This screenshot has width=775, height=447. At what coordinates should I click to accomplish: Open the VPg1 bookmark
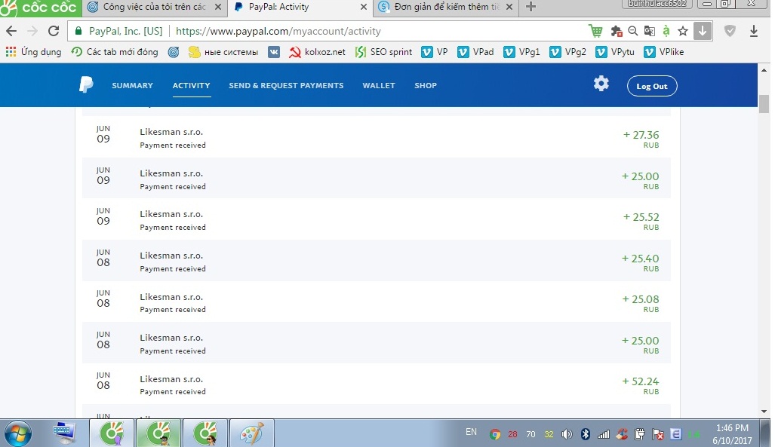tap(521, 52)
